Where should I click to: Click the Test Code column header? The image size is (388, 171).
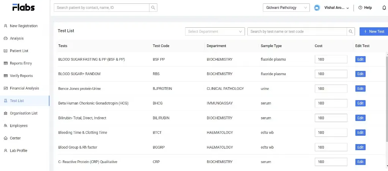tap(161, 46)
